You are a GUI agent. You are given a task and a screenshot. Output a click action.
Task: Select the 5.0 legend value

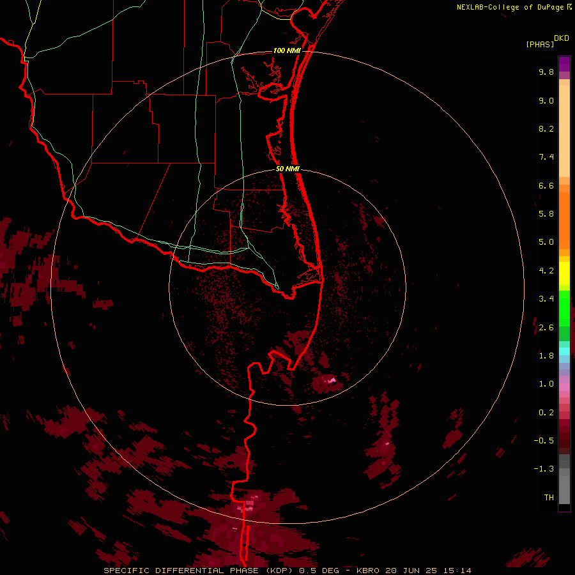pos(546,242)
